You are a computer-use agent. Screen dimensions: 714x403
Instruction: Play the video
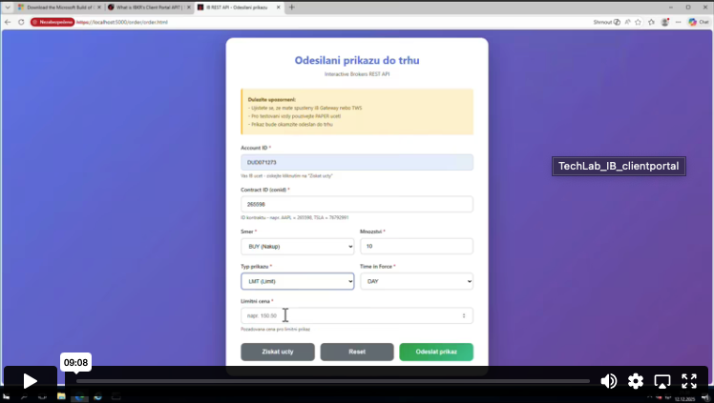(x=30, y=381)
